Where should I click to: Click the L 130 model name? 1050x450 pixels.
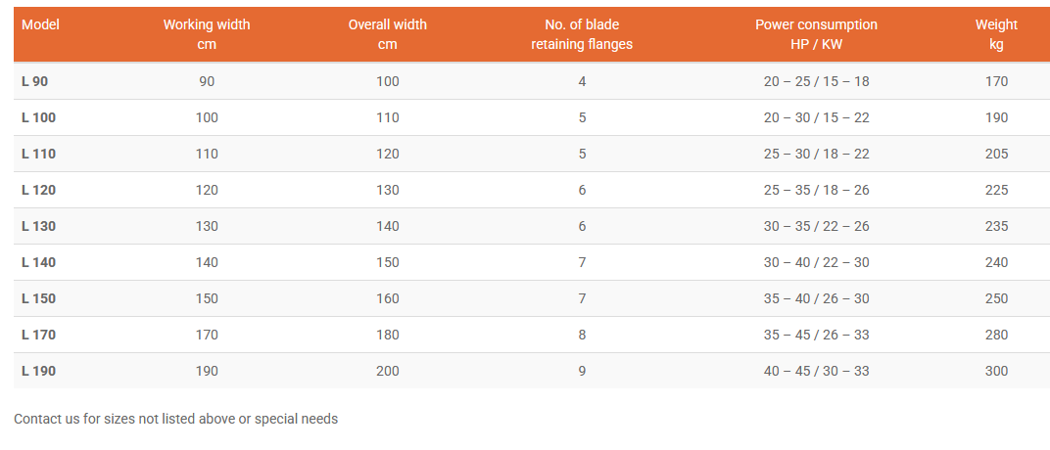[38, 226]
